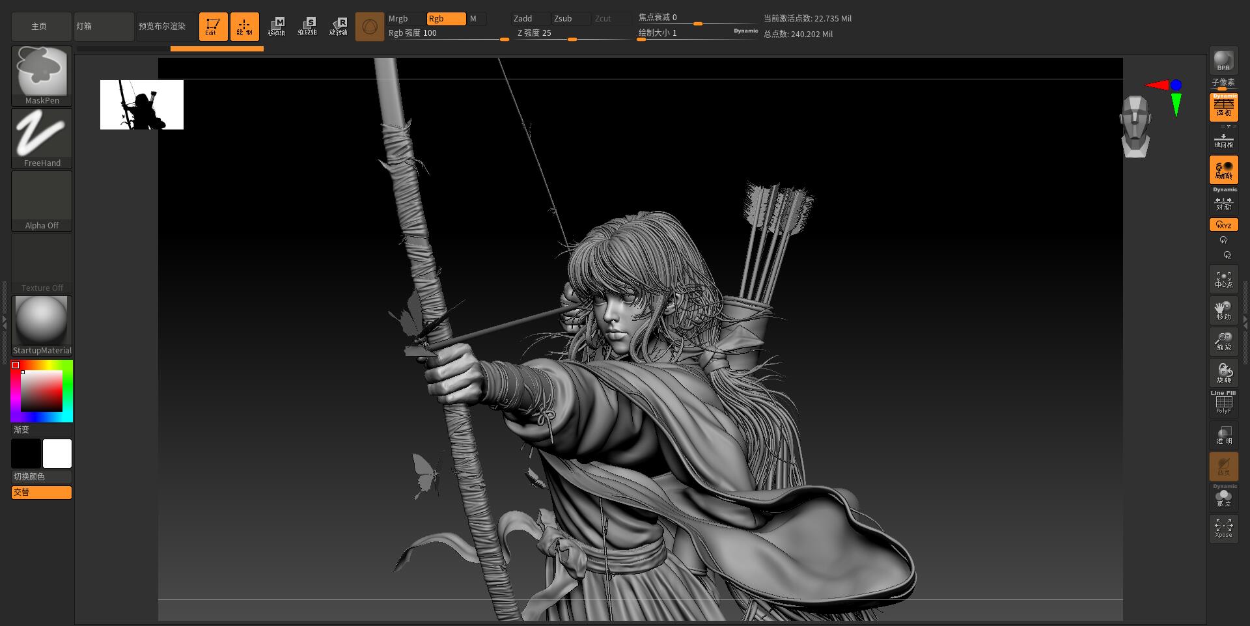Select the MaskPen brush thumbnail
Screen dimensions: 1250x626
[x=42, y=75]
